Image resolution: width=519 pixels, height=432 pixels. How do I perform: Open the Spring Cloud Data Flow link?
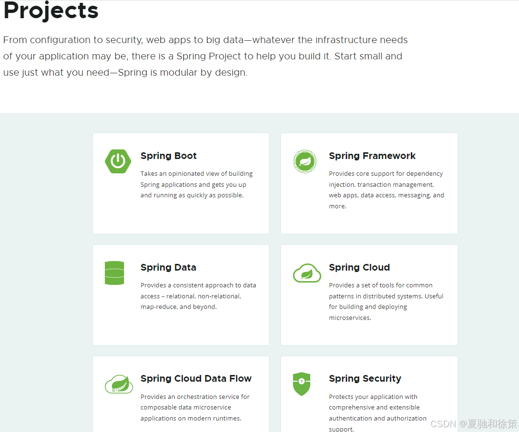click(196, 378)
